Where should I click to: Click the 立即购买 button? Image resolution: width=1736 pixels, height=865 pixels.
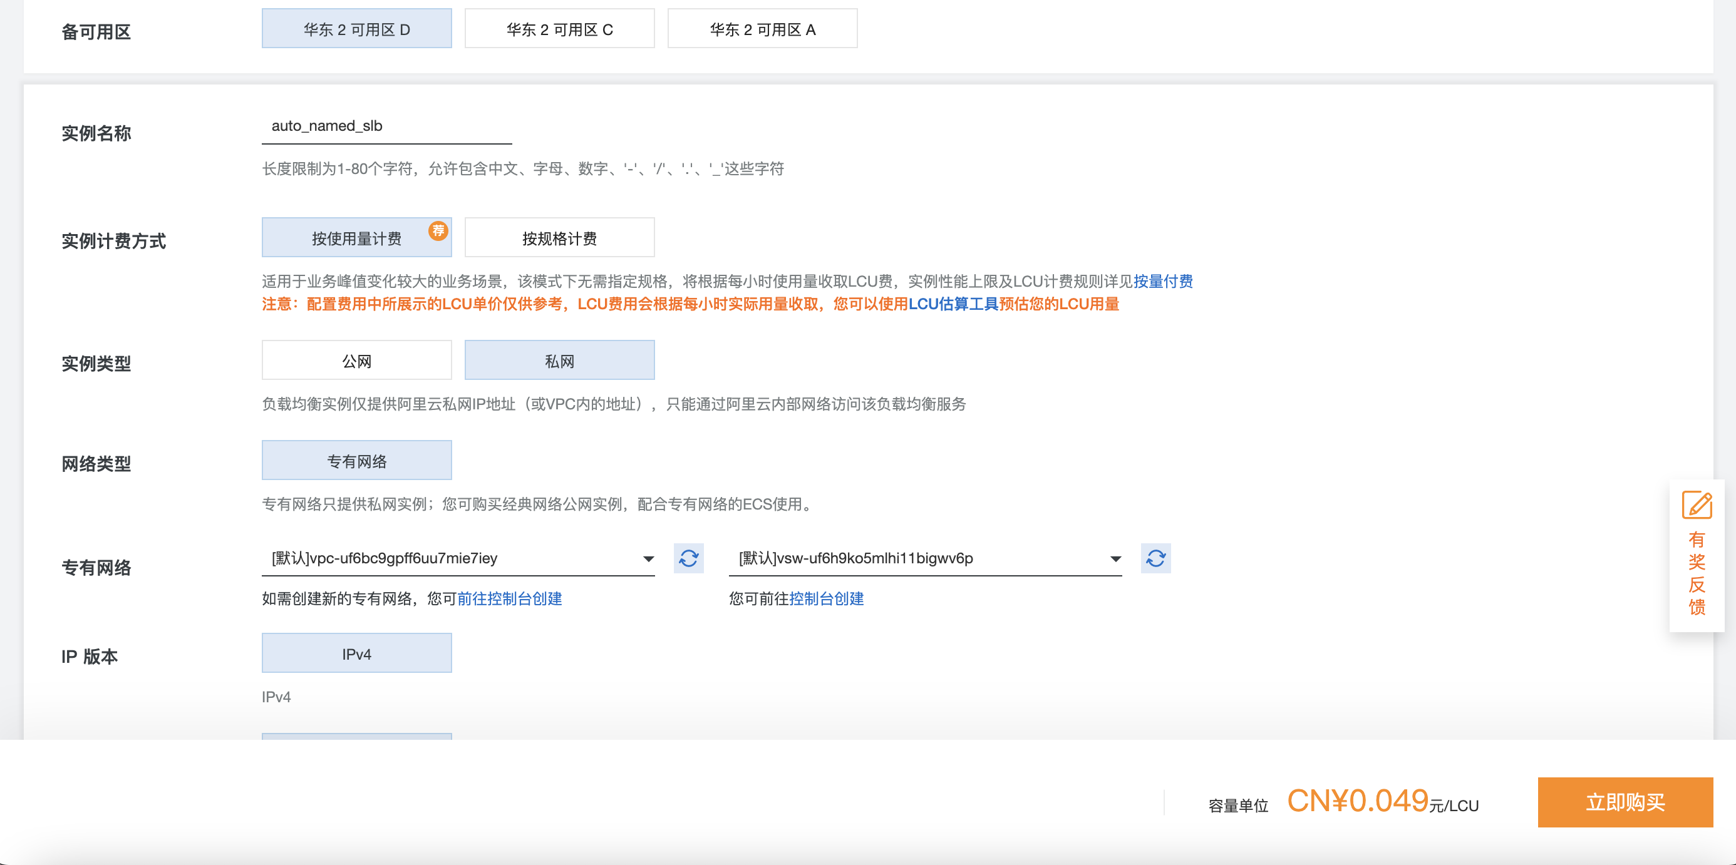coord(1625,802)
